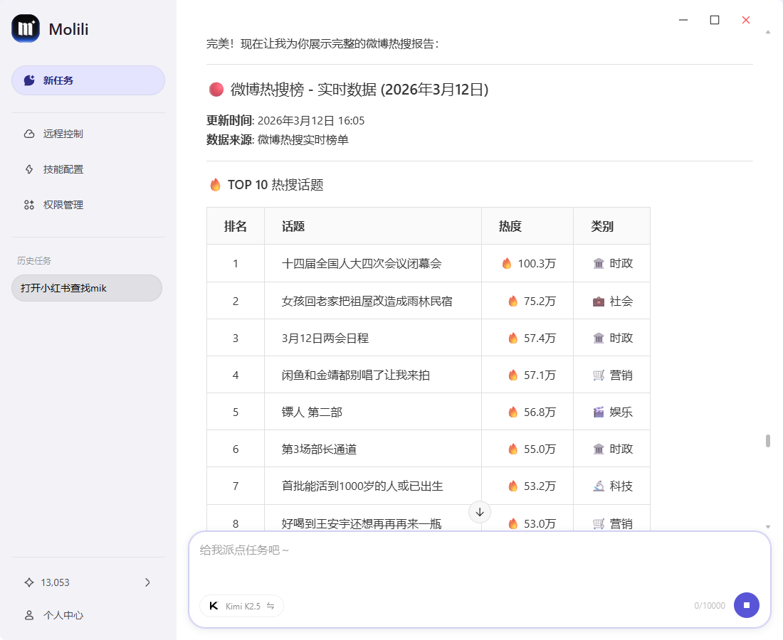Screen dimensions: 783x640
Task: Click the vertical scrollbar thumb
Action: pos(768,441)
